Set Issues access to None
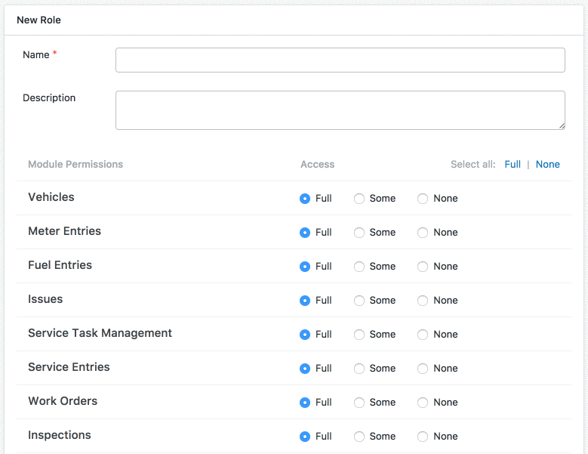This screenshot has height=454, width=588. (x=423, y=301)
